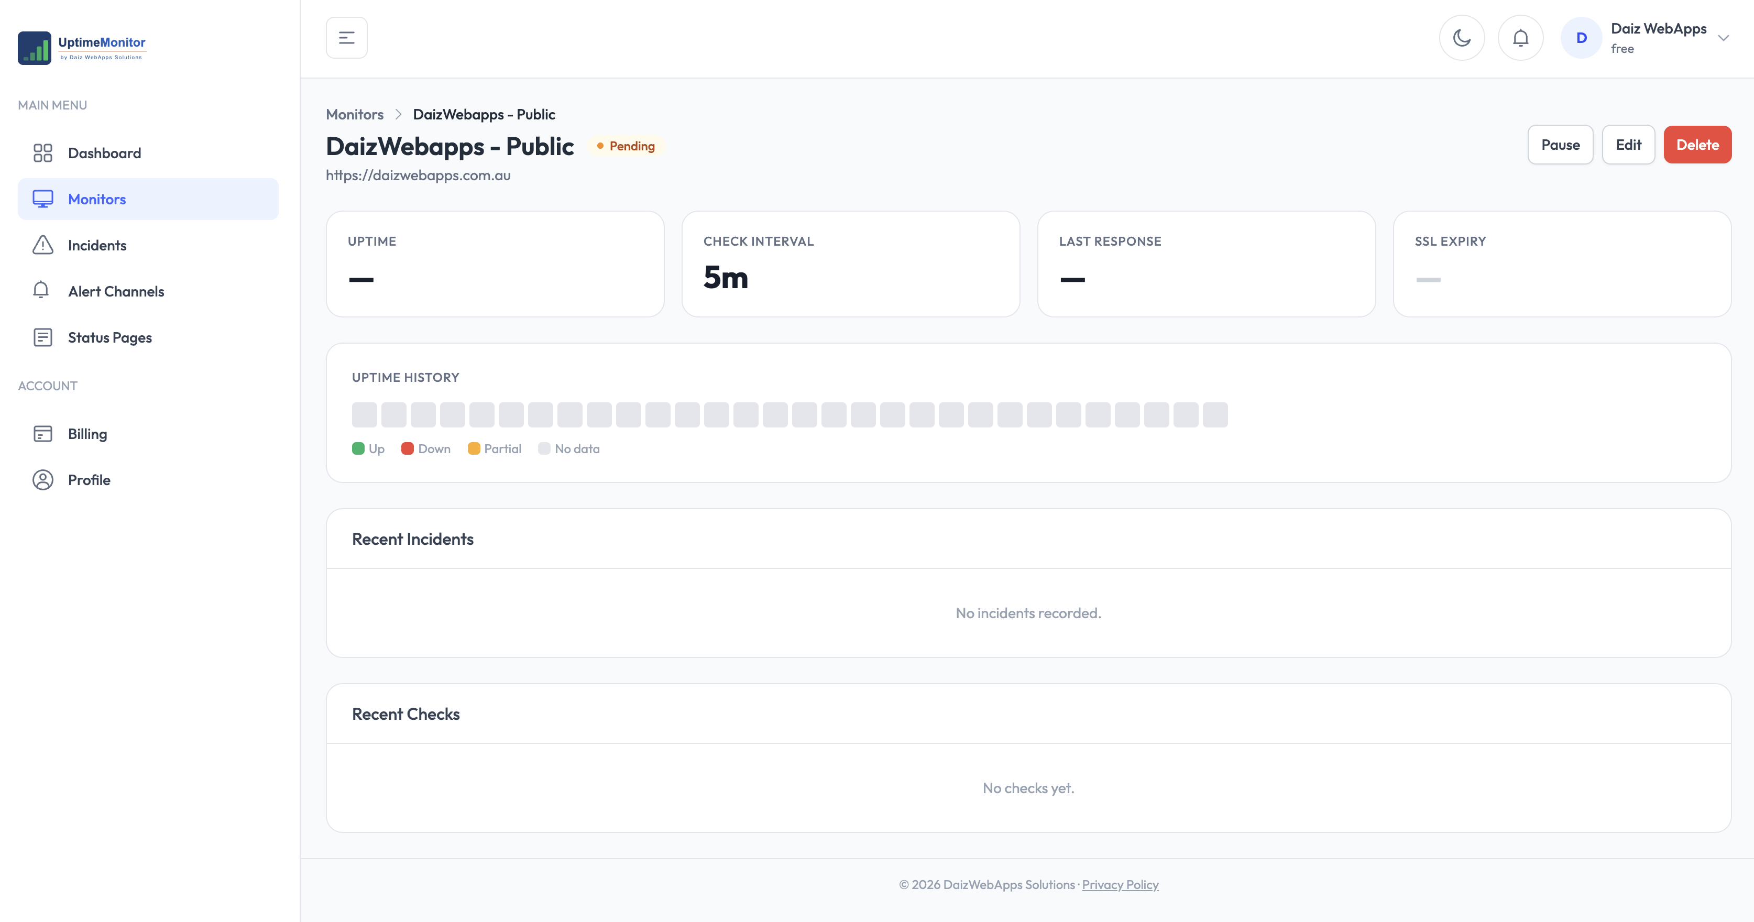
Task: Navigate to Status Pages
Action: tap(148, 337)
